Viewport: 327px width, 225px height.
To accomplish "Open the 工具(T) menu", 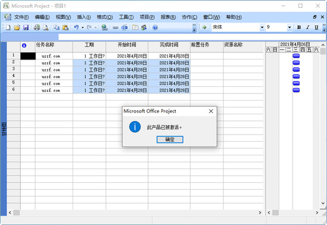I will (x=126, y=17).
